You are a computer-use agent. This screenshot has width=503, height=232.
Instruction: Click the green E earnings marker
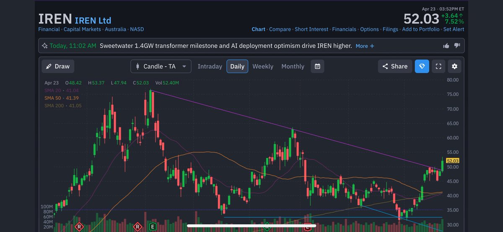tap(153, 227)
